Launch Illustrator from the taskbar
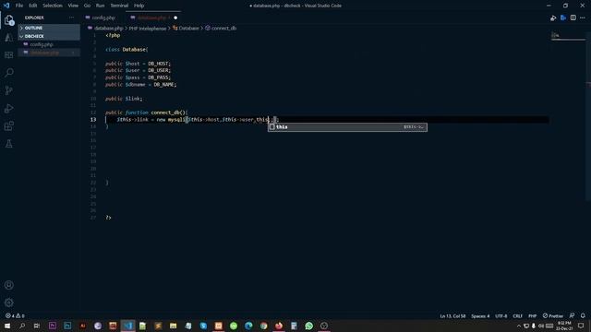This screenshot has width=591, height=332. tap(82, 326)
